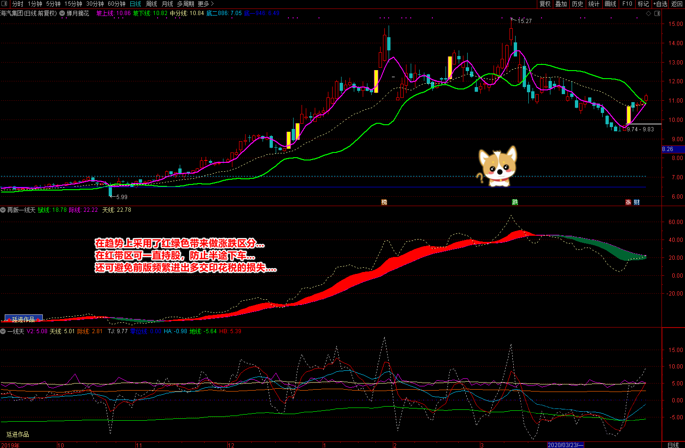Open the 婵月摘花 indicator dropdown arrow
This screenshot has height=448, width=685.
pos(62,14)
